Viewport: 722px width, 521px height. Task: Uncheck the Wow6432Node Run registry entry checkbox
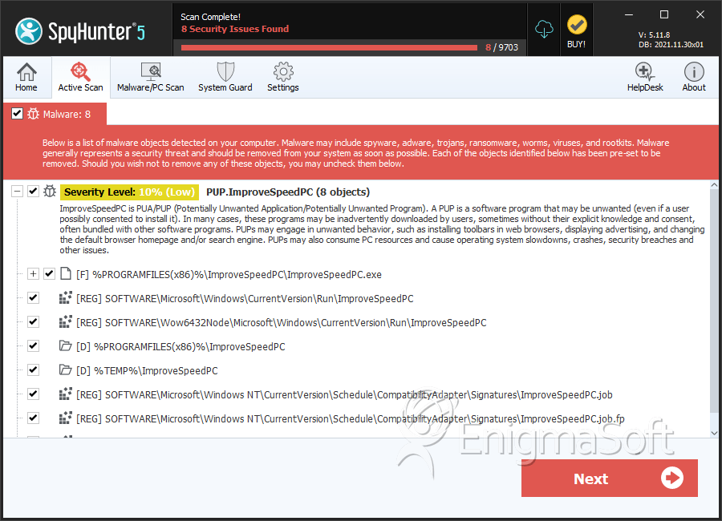33,321
